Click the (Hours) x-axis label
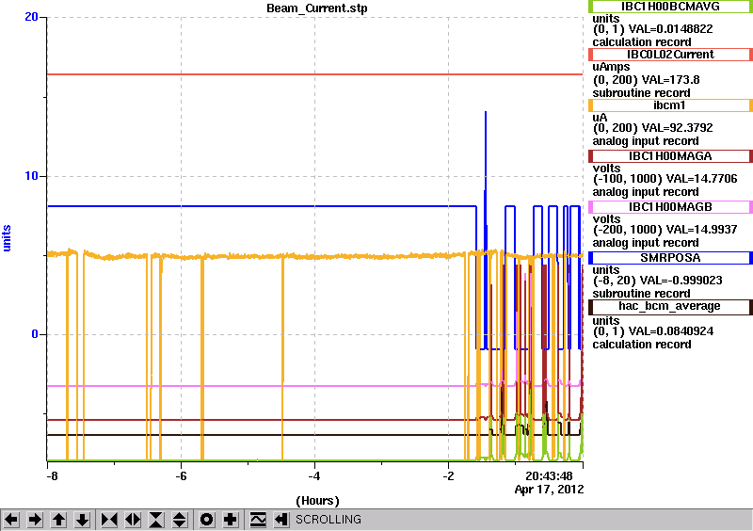 pos(317,501)
